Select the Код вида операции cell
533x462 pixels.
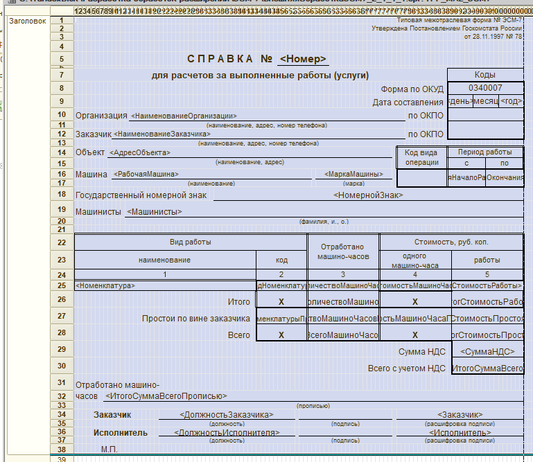click(x=422, y=157)
